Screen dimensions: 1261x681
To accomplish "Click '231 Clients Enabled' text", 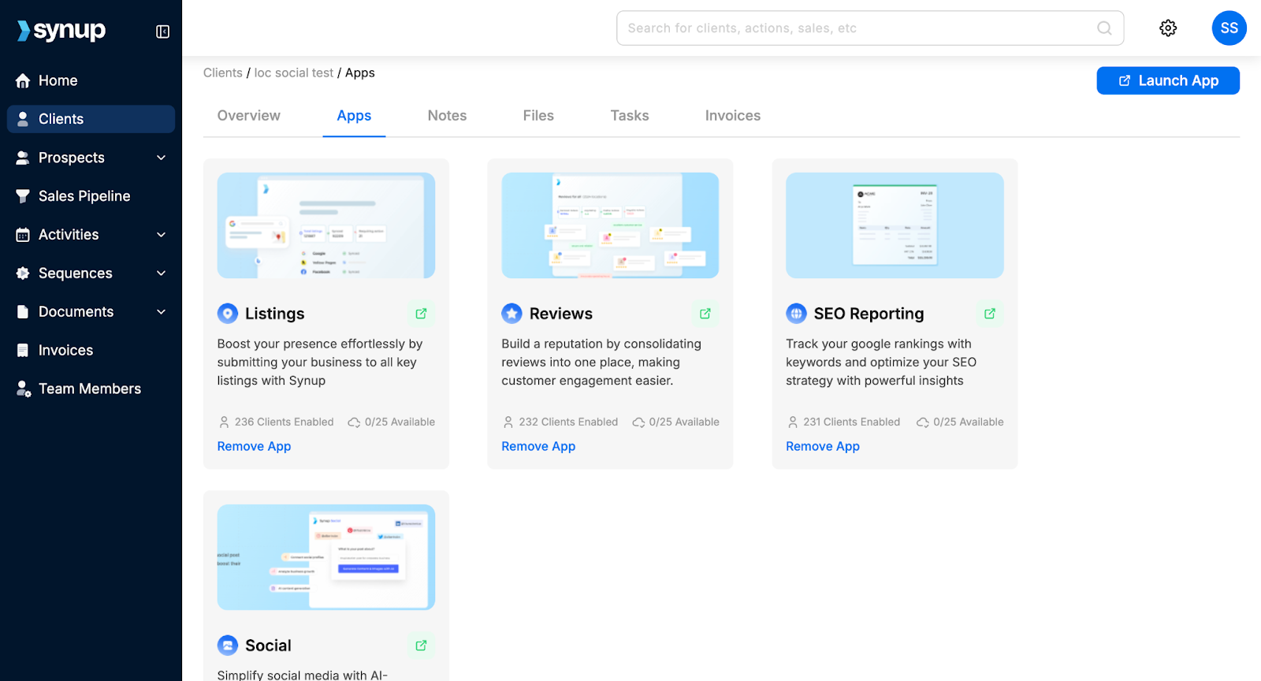I will click(x=851, y=422).
